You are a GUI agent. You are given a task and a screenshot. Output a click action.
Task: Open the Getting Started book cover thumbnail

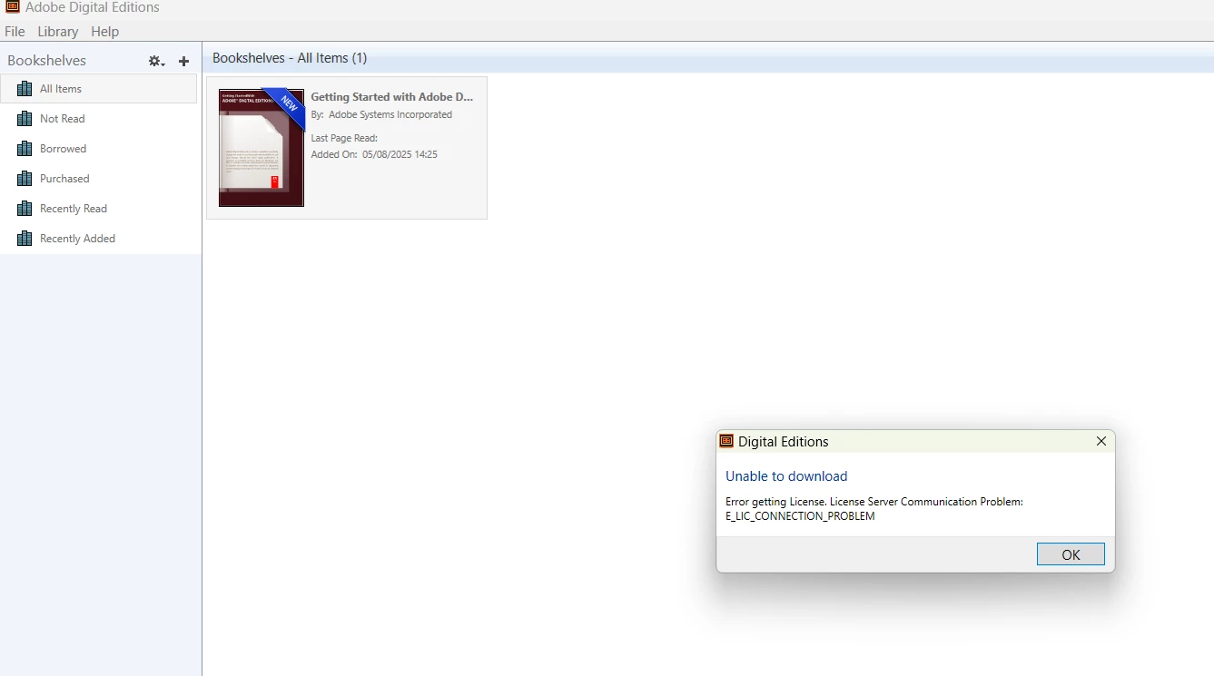(x=262, y=148)
